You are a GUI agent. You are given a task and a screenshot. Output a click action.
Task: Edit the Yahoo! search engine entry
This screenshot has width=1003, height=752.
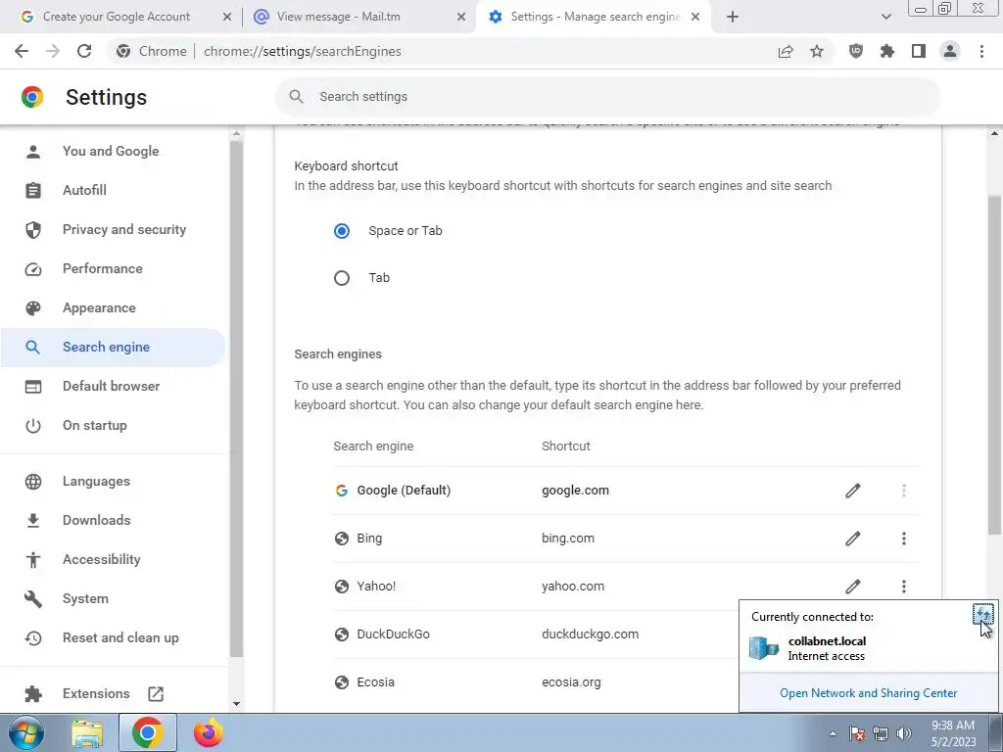[x=853, y=587]
